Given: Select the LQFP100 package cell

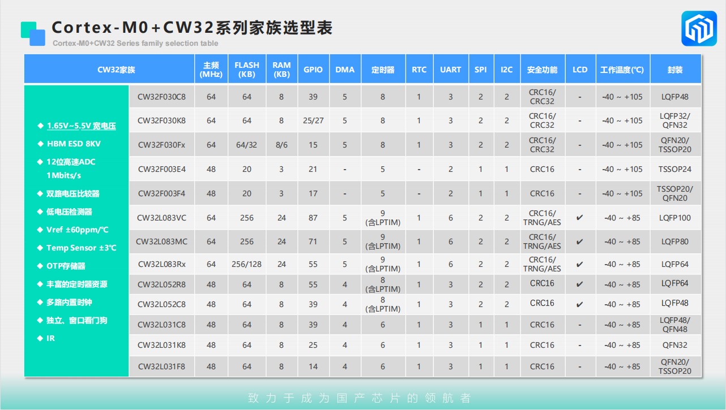Looking at the screenshot, I should coord(675,218).
